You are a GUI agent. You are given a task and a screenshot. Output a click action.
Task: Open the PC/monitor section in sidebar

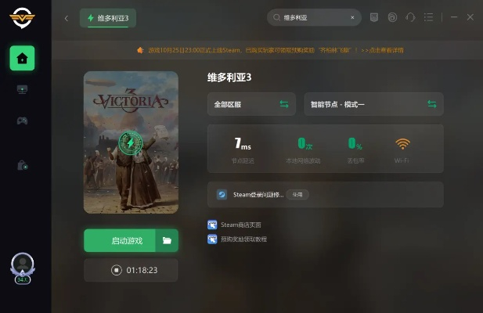point(22,89)
